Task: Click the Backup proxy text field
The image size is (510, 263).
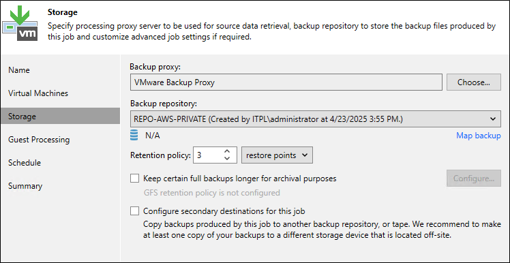Action: [x=286, y=82]
